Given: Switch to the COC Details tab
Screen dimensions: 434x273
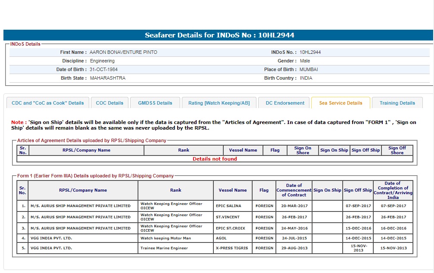Looking at the screenshot, I should [x=109, y=103].
